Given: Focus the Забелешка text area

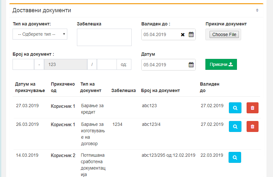Looking at the screenshot, I should [104, 37].
